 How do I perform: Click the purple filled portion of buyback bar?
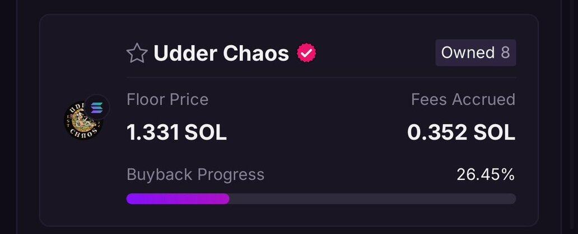coord(178,199)
